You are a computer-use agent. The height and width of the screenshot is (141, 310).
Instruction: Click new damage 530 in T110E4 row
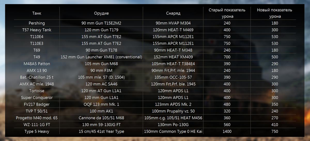tap(275, 36)
